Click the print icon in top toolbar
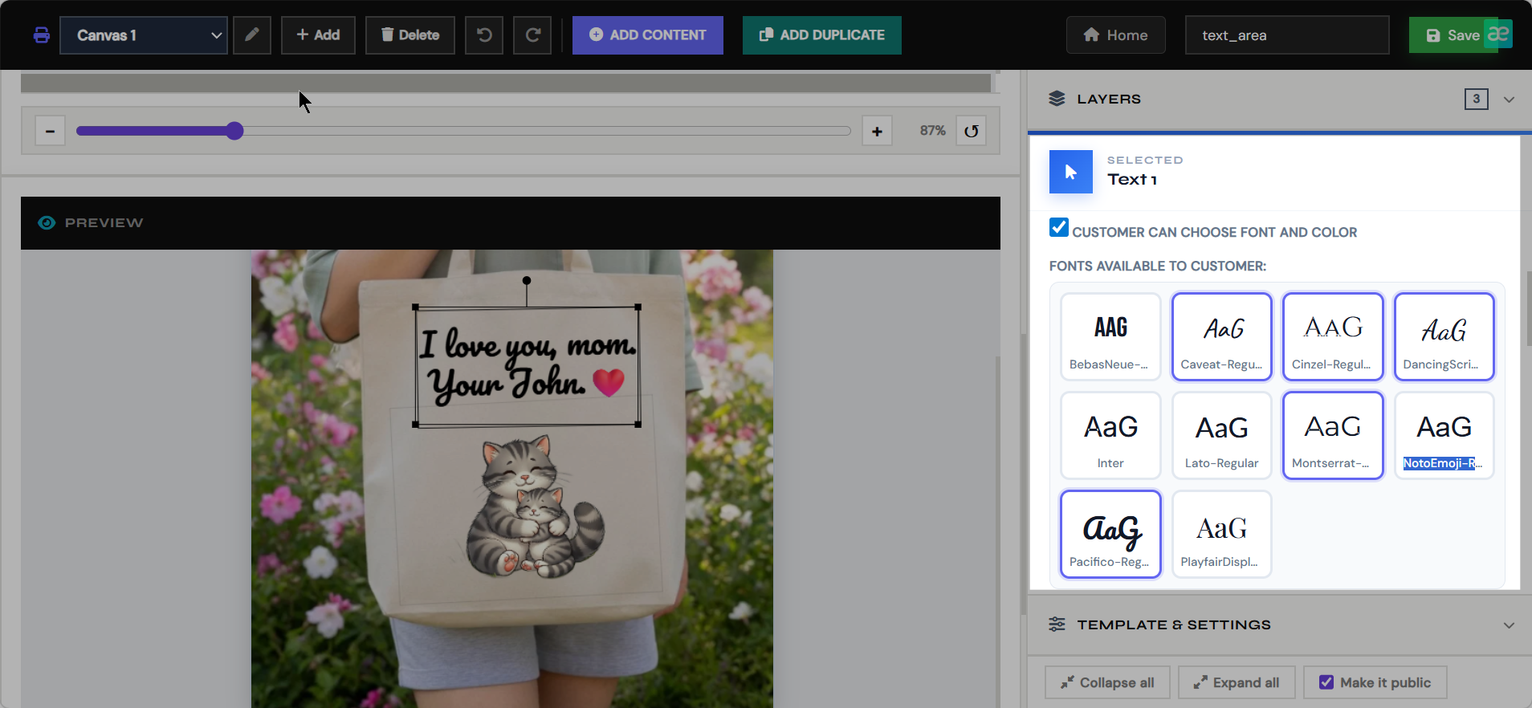The image size is (1532, 708). (x=42, y=35)
